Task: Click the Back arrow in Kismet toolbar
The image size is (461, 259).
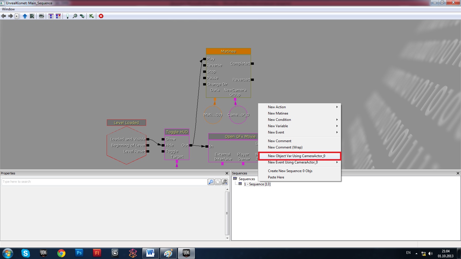Action: tap(3, 16)
